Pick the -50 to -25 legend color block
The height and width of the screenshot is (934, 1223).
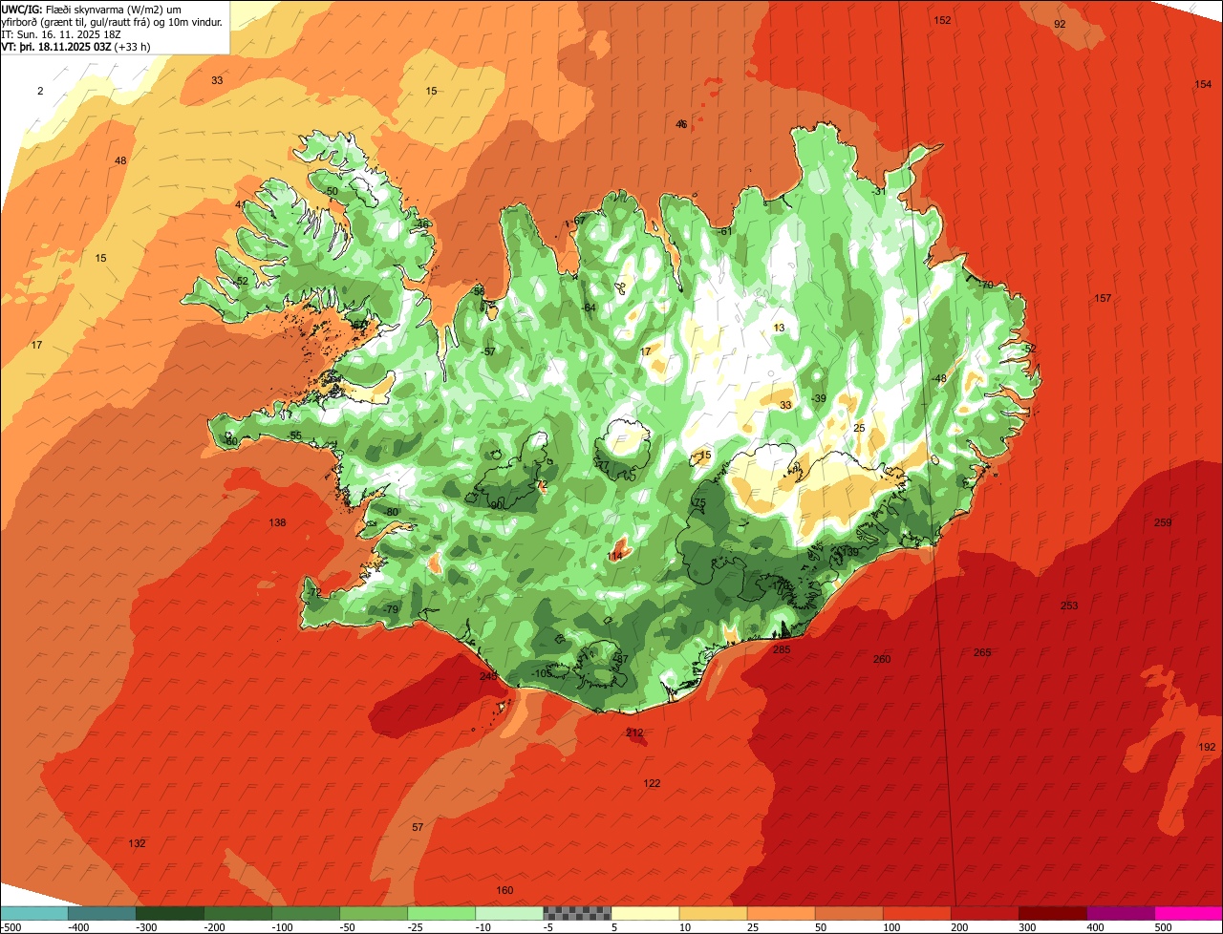tap(374, 913)
